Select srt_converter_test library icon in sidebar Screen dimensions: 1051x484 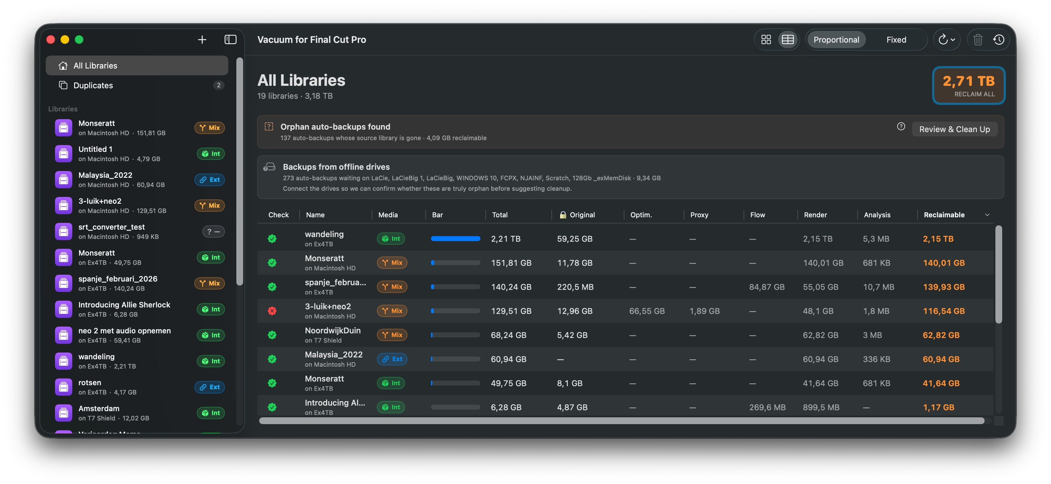click(x=64, y=232)
